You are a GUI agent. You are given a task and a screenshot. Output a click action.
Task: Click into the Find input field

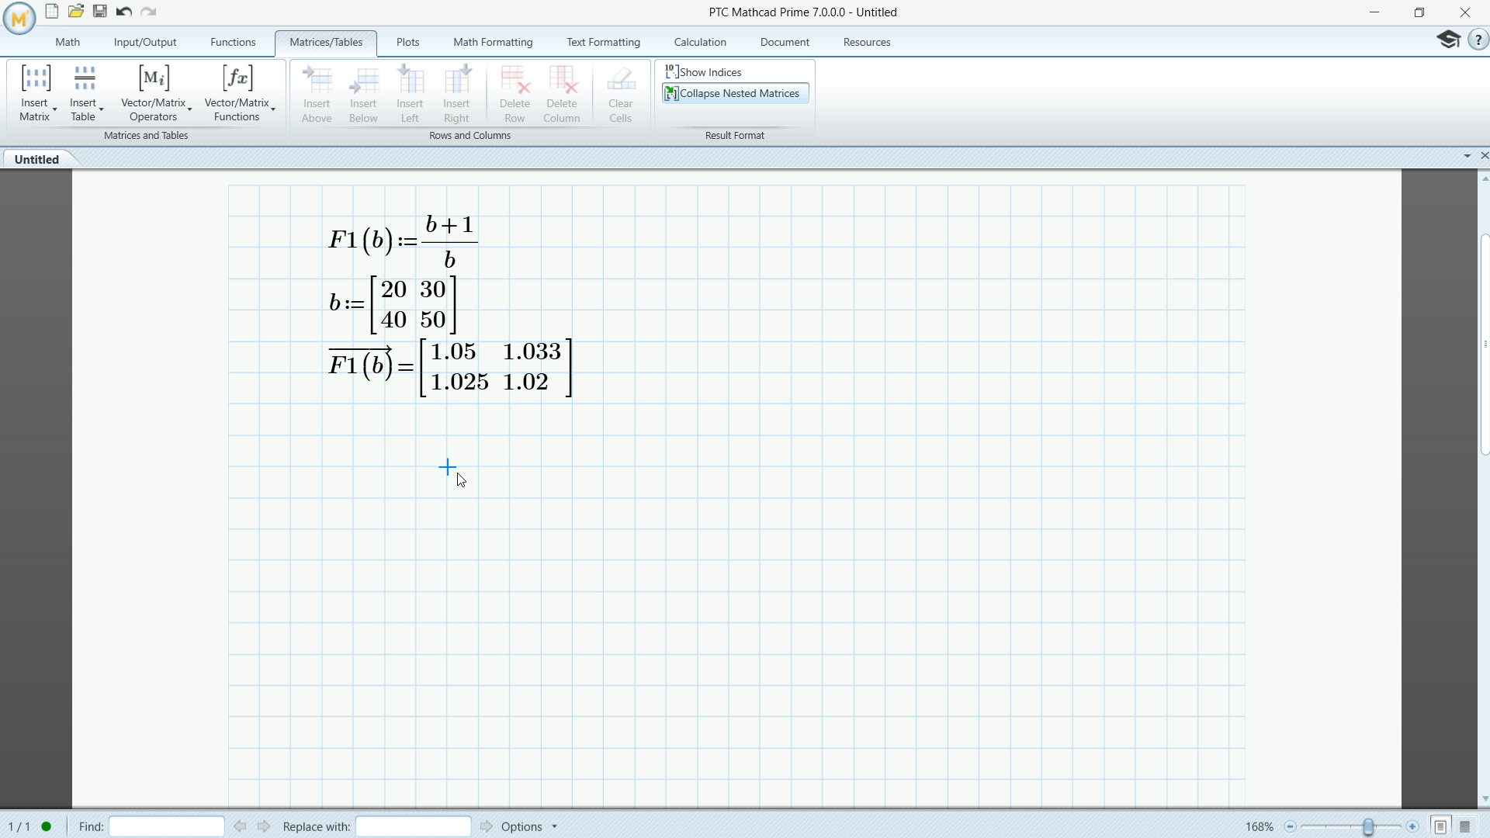(167, 826)
